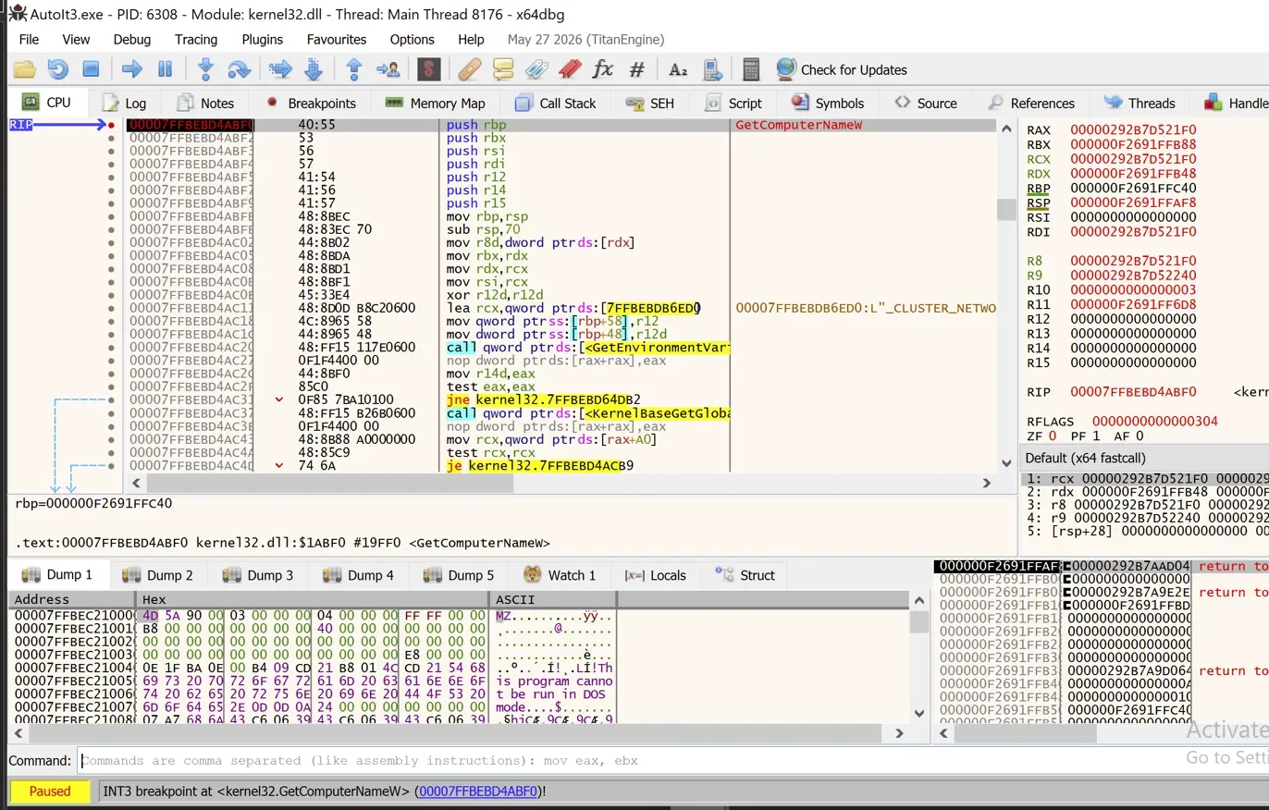Viewport: 1269px width, 810px height.
Task: Select the RFLAGS value 0000000000000304
Action: pos(1155,422)
